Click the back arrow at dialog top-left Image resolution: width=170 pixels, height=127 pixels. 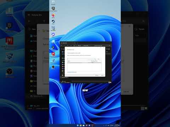[x=66, y=50]
